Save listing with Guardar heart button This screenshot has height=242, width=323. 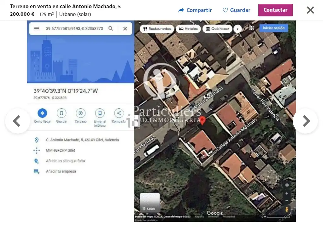click(237, 10)
